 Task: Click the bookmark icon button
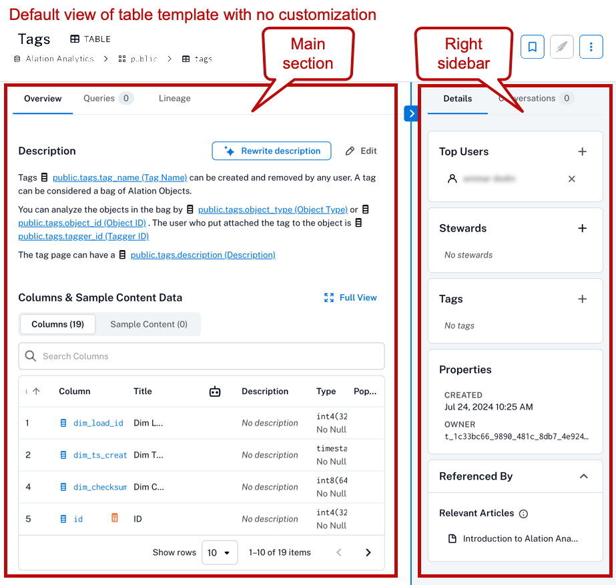tap(533, 47)
